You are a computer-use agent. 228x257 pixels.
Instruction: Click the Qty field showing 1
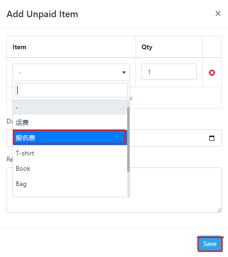(169, 72)
